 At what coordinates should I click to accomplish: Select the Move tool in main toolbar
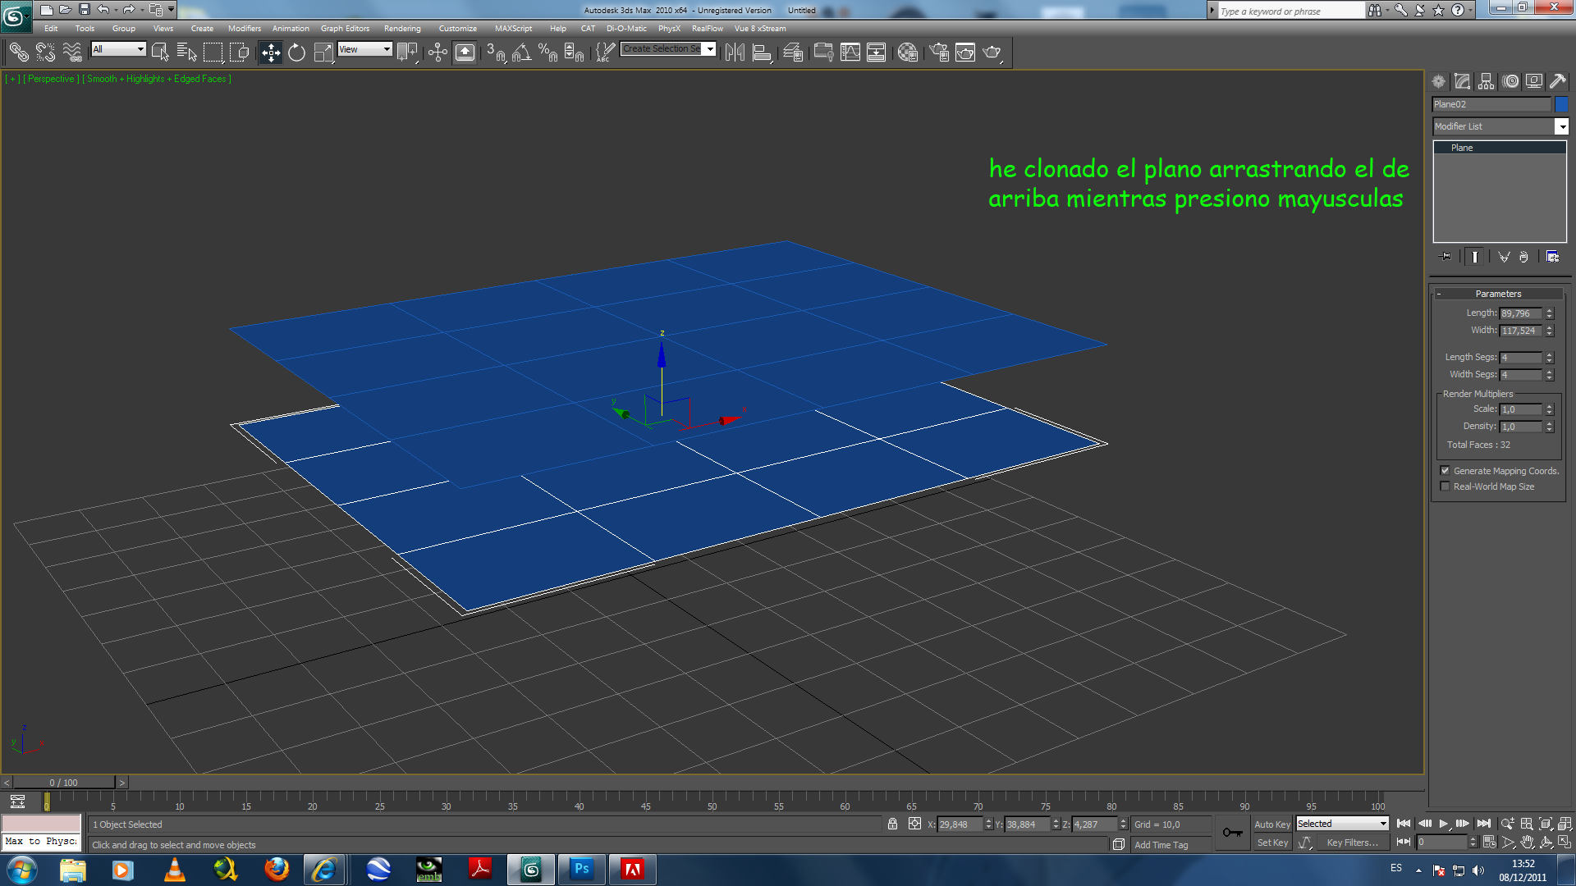coord(270,53)
